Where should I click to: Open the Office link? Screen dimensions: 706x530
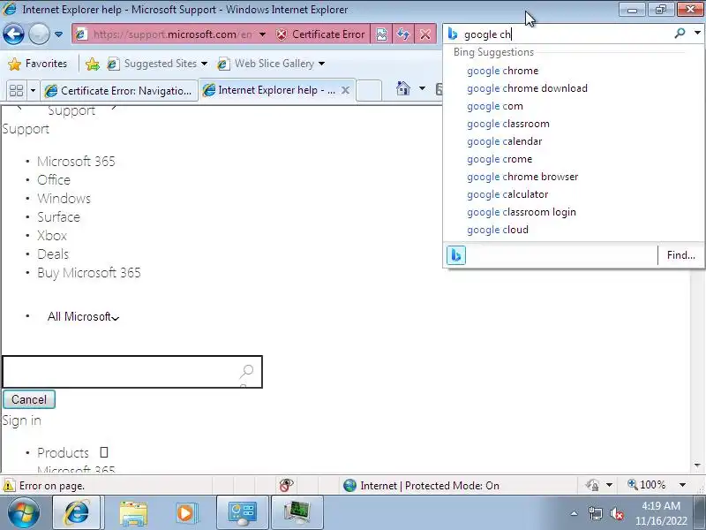pyautogui.click(x=54, y=180)
